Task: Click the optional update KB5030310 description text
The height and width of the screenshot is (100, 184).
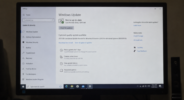Action: tap(92, 38)
